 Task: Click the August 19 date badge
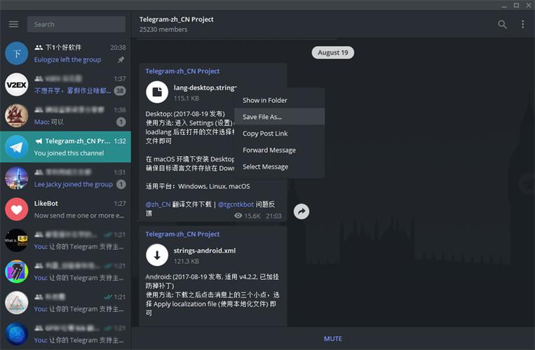pyautogui.click(x=332, y=52)
